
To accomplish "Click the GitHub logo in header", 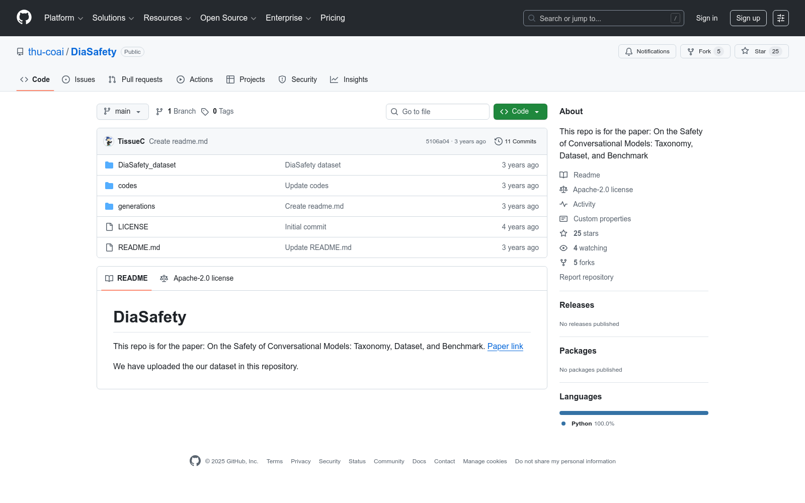I will 24,18.
